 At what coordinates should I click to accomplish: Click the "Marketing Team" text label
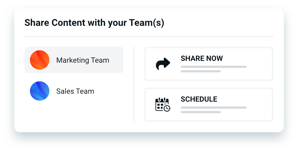pos(83,60)
